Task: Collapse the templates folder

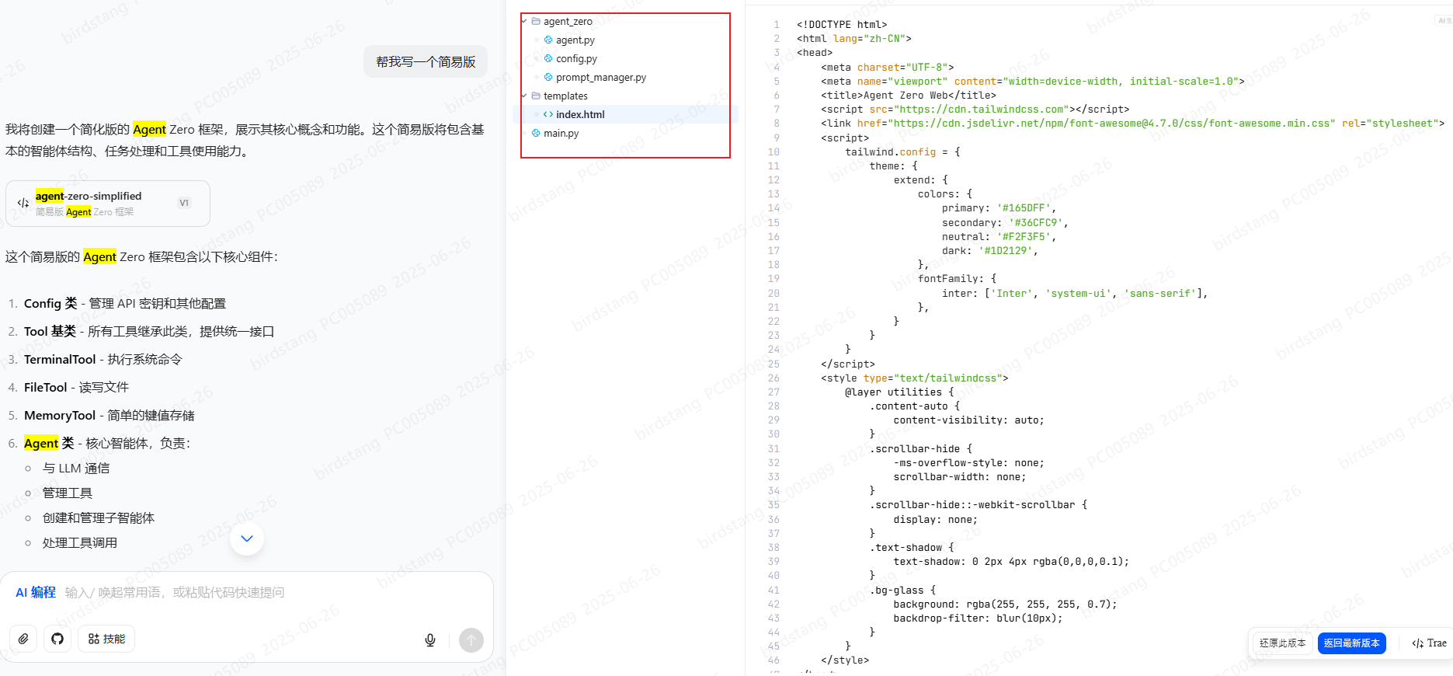Action: pyautogui.click(x=524, y=96)
